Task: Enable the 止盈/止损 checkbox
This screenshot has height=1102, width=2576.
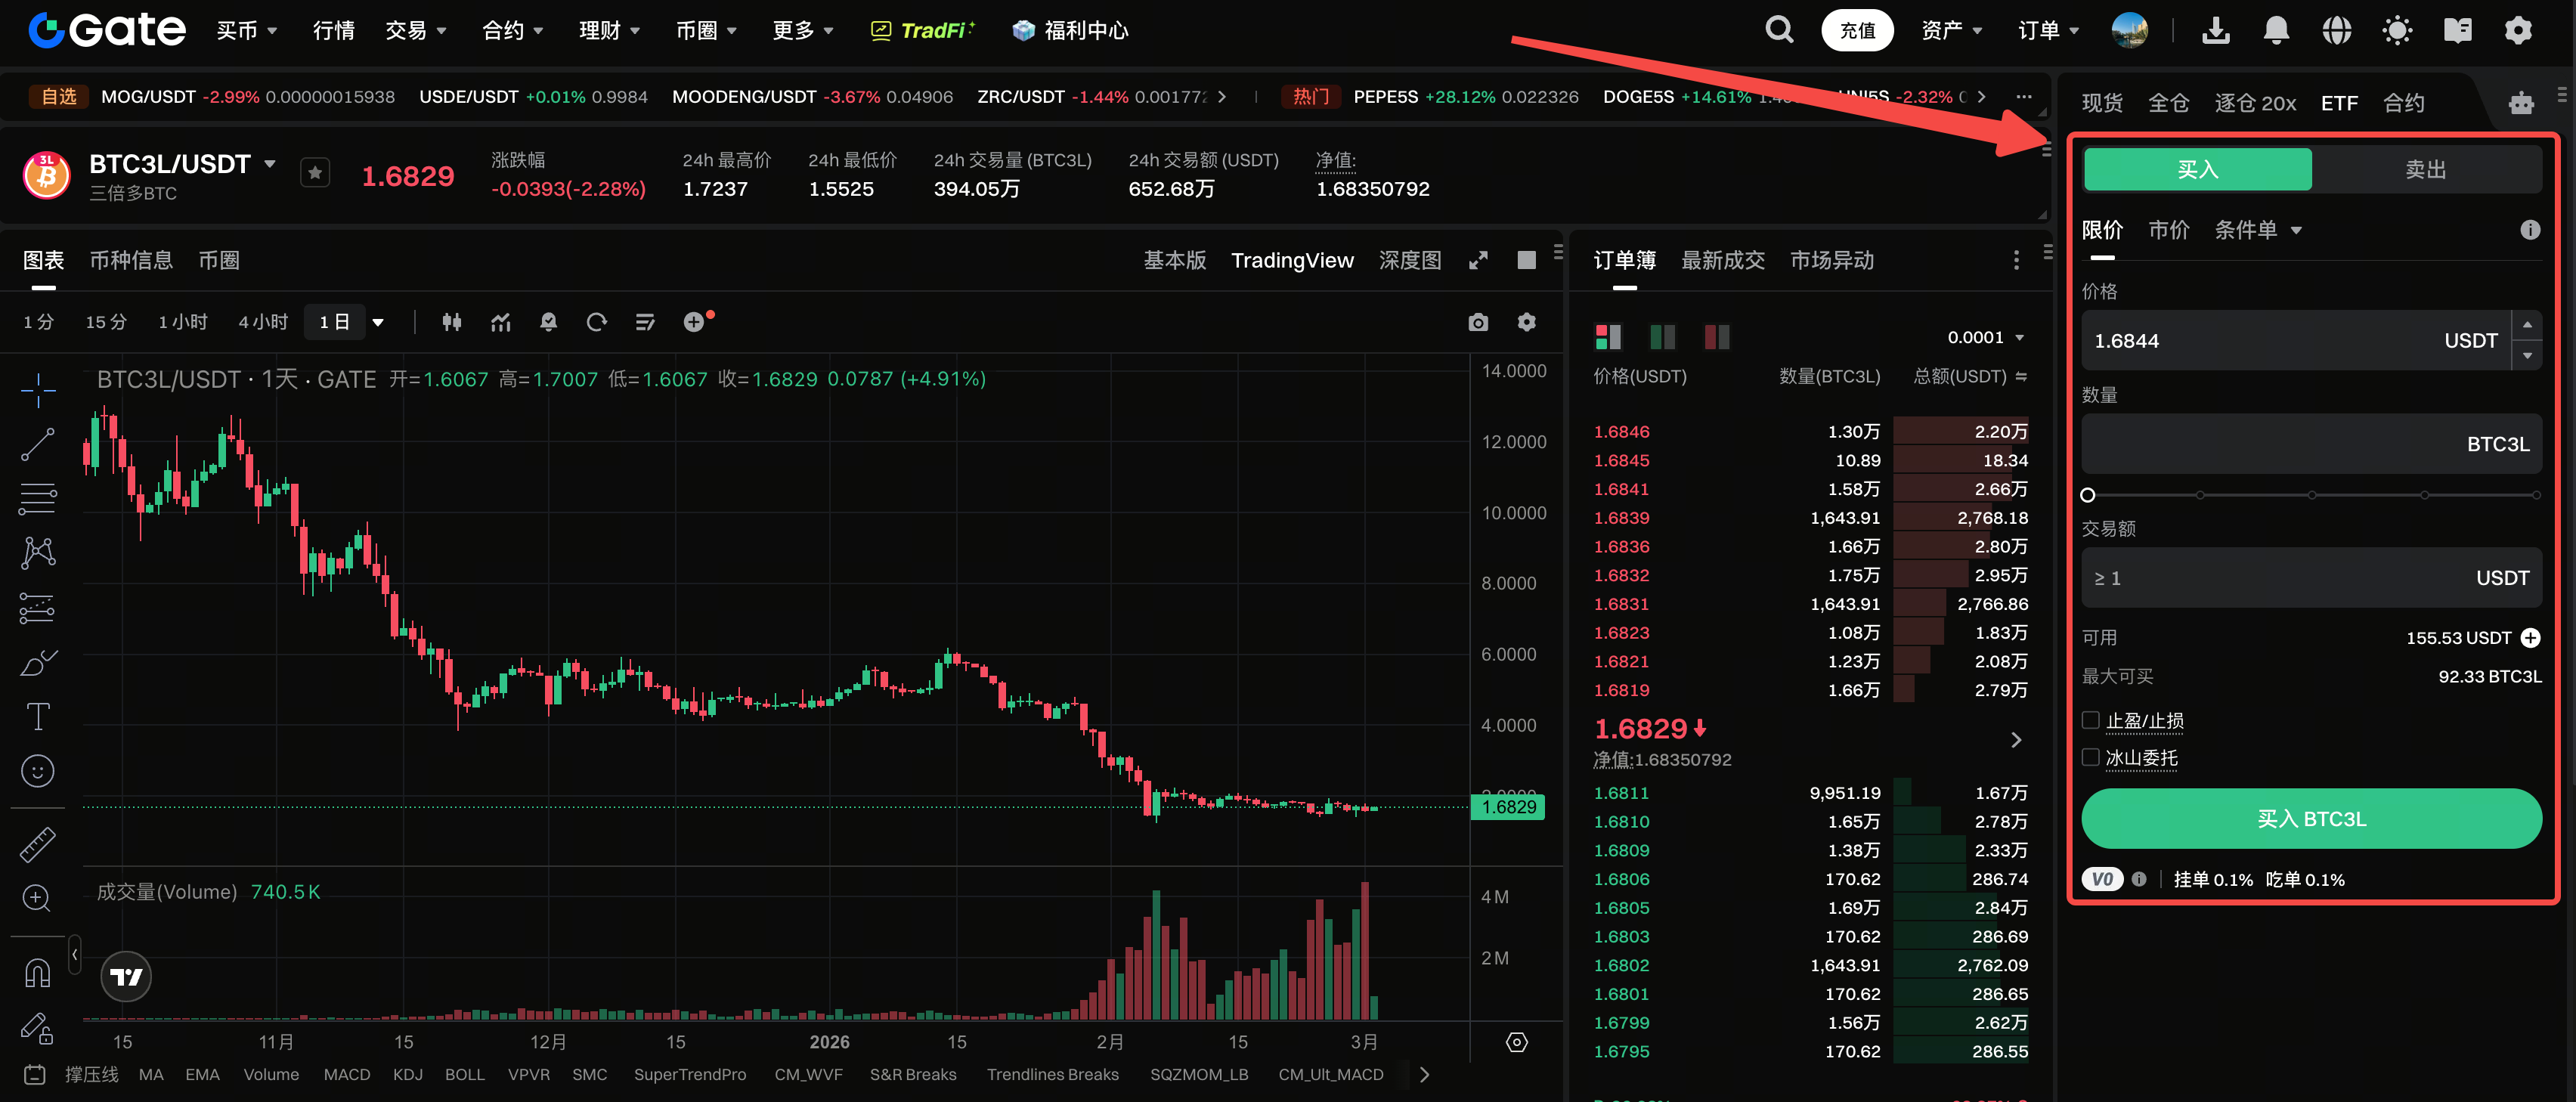Action: point(2090,720)
